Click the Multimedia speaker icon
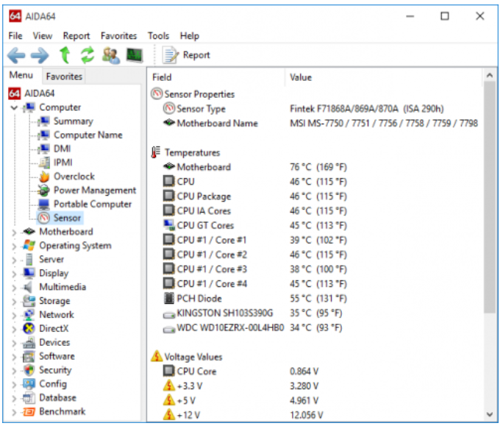The height and width of the screenshot is (426, 503). coord(28,287)
